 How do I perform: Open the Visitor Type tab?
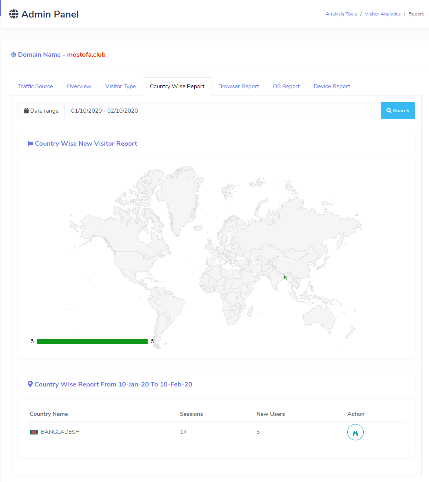point(120,87)
